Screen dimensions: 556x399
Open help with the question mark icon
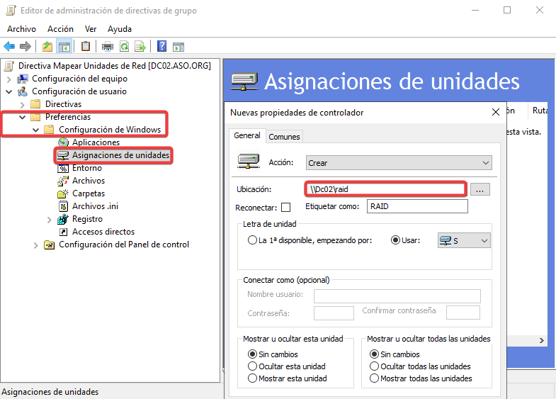[162, 47]
